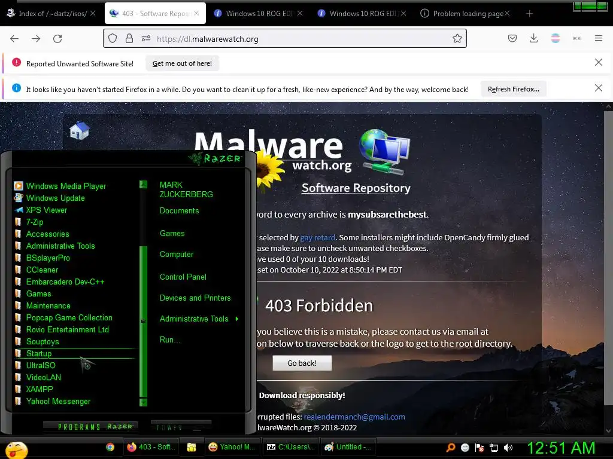Screen dimensions: 613x459
Task: Expand the UltraISO folder
Action: (41, 365)
